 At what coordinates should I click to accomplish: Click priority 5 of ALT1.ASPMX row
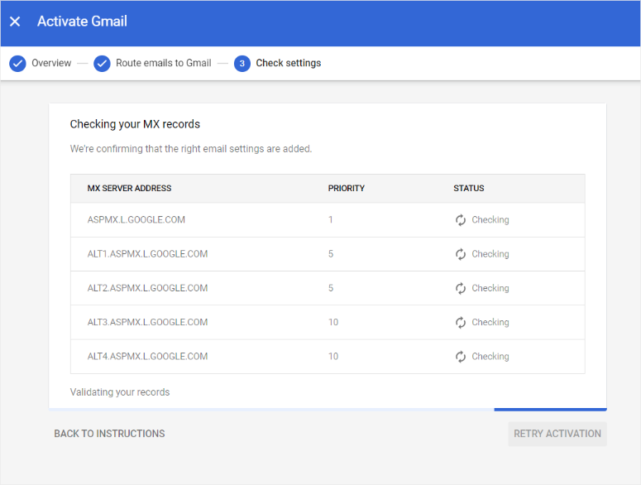pos(331,254)
